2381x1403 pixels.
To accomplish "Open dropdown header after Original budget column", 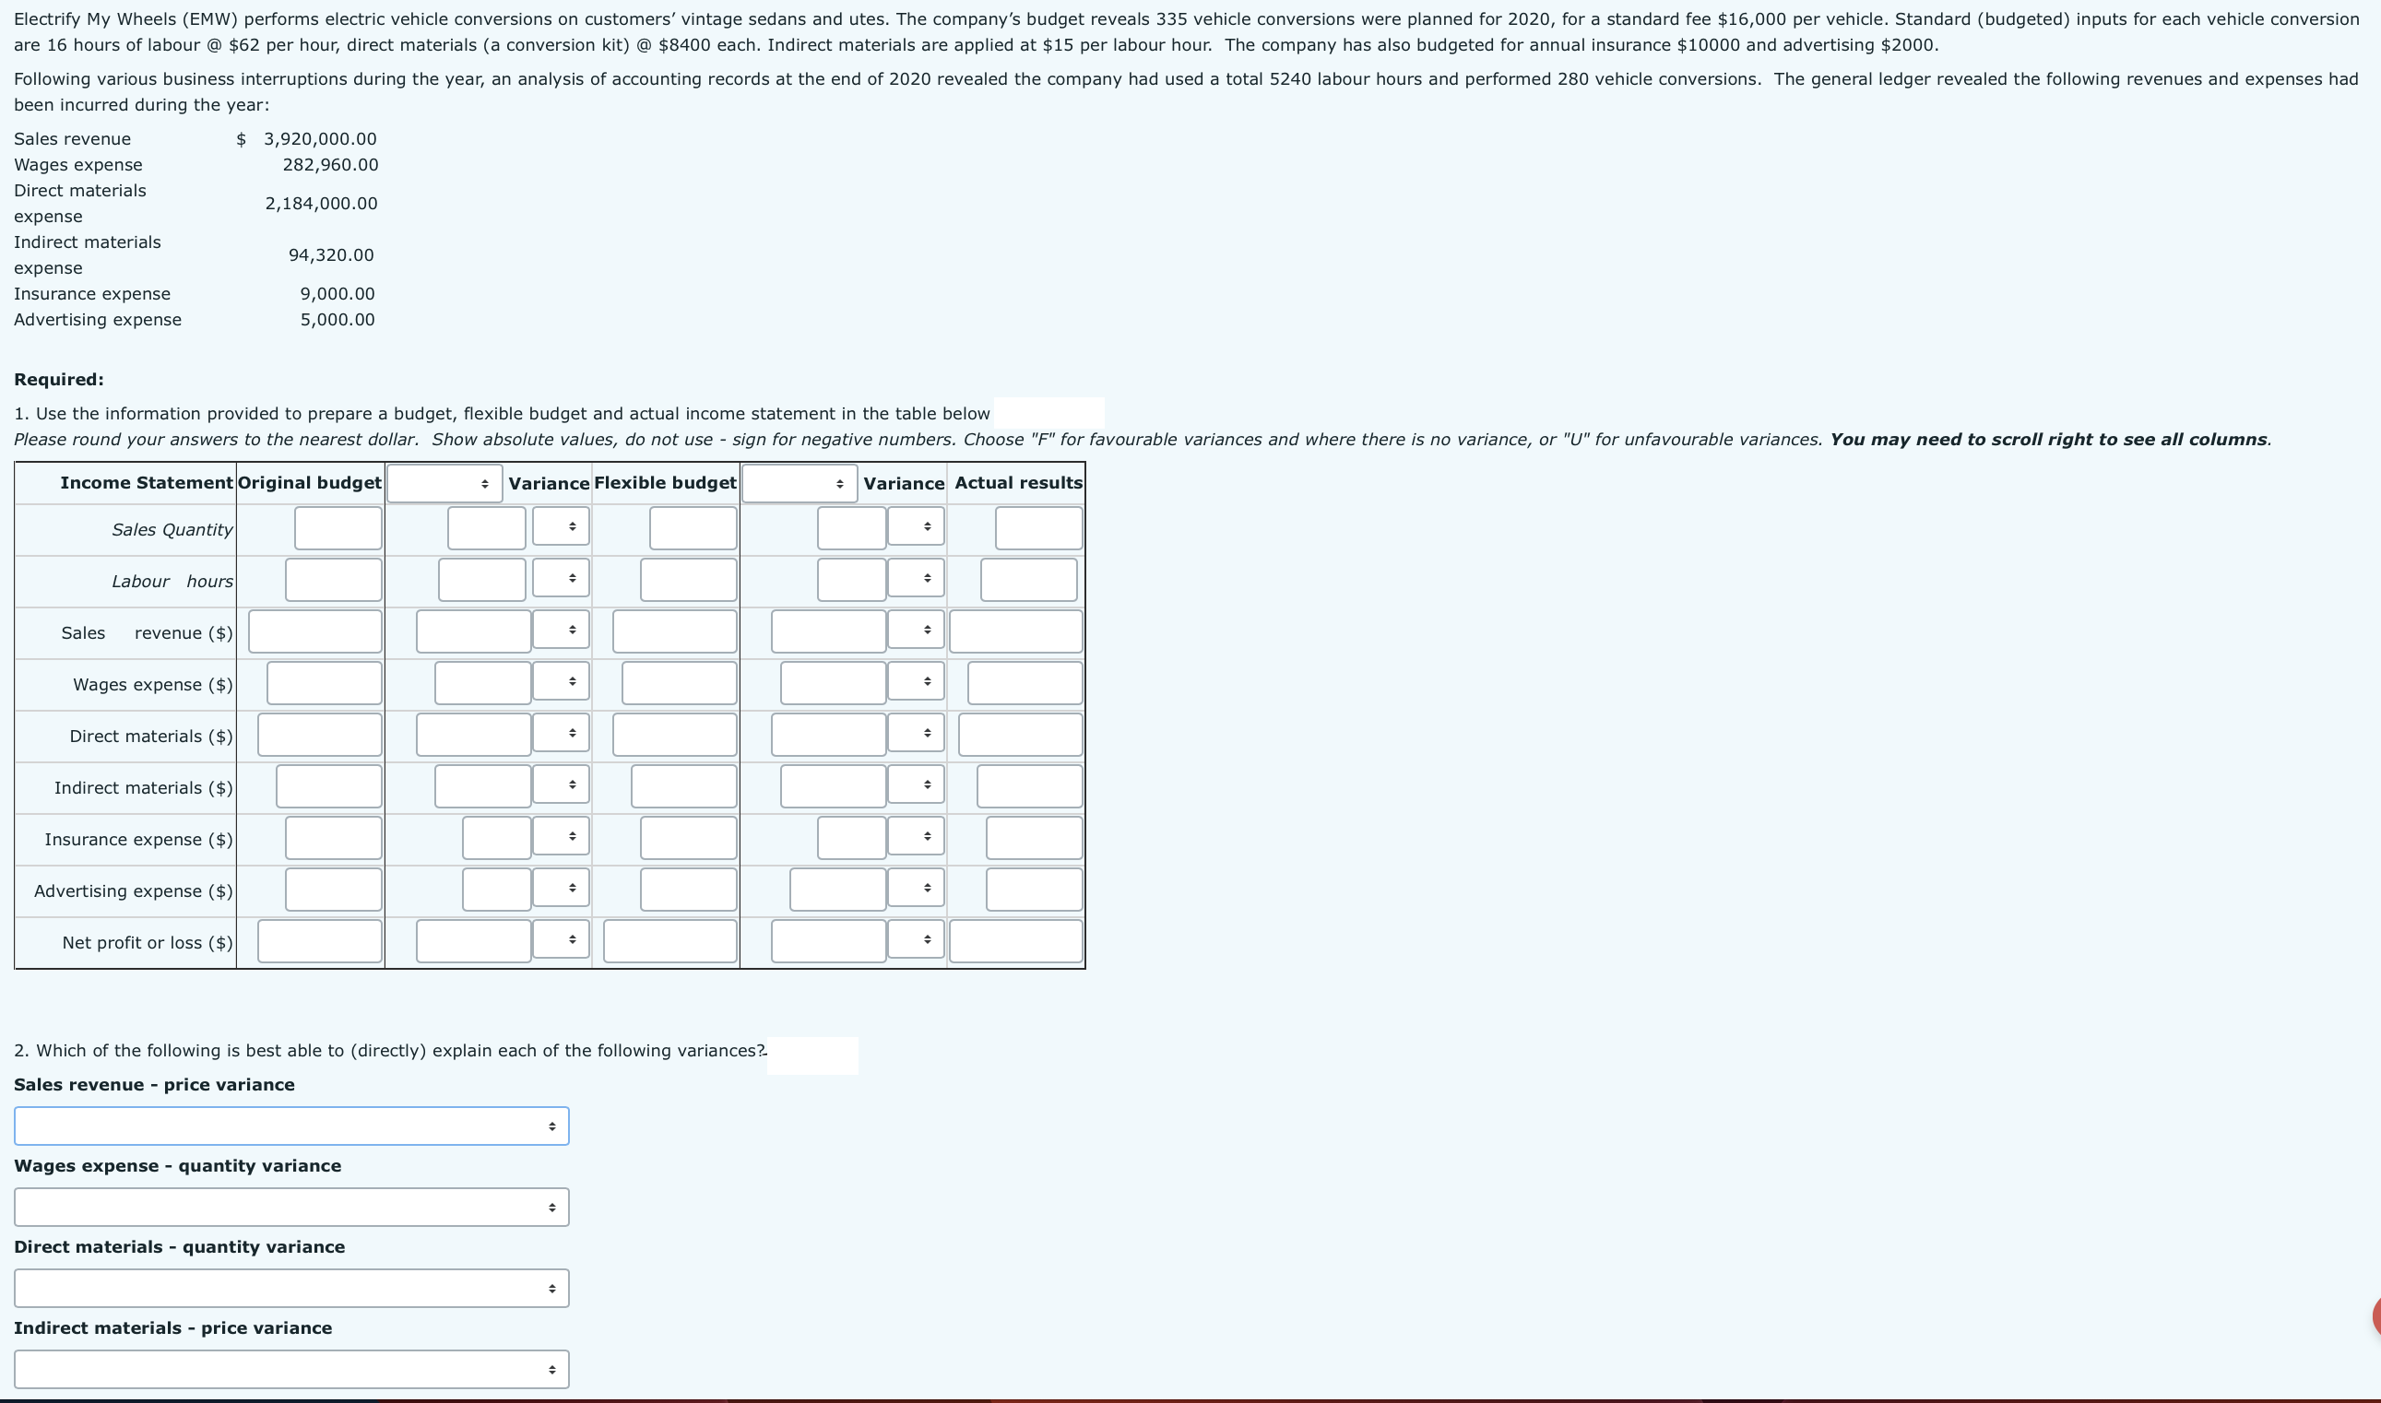I will point(444,483).
